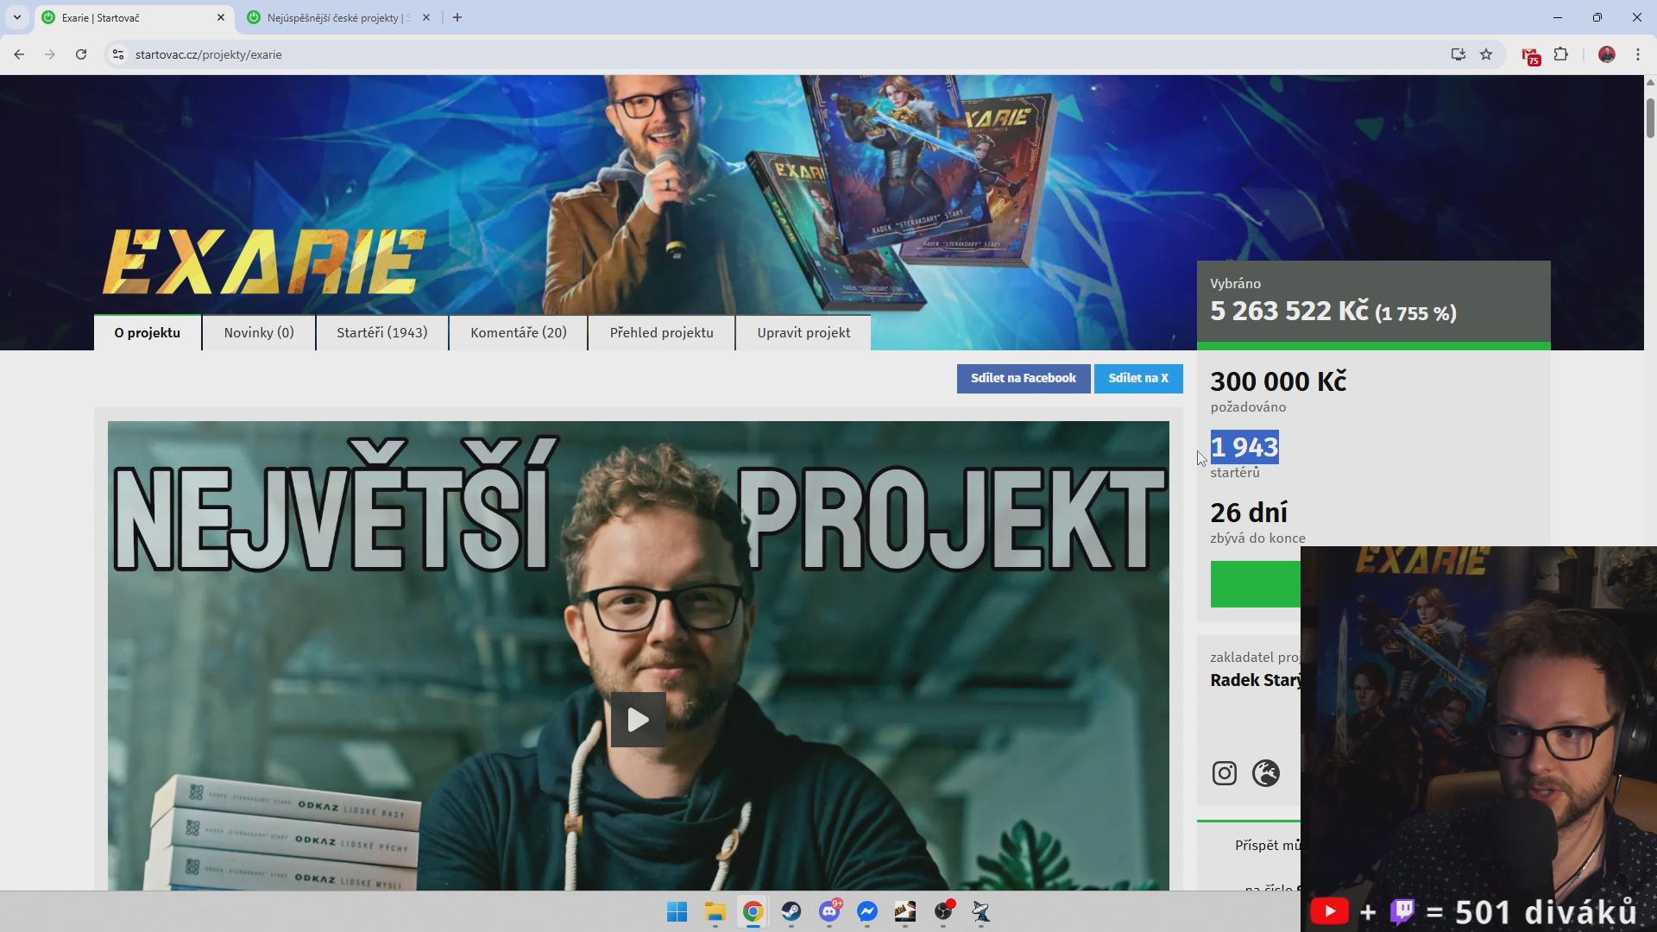This screenshot has width=1657, height=932.
Task: Expand the tab search dropdown arrow
Action: [x=16, y=17]
